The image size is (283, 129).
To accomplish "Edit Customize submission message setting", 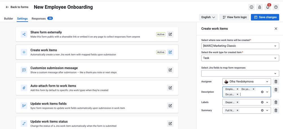I will [x=170, y=70].
